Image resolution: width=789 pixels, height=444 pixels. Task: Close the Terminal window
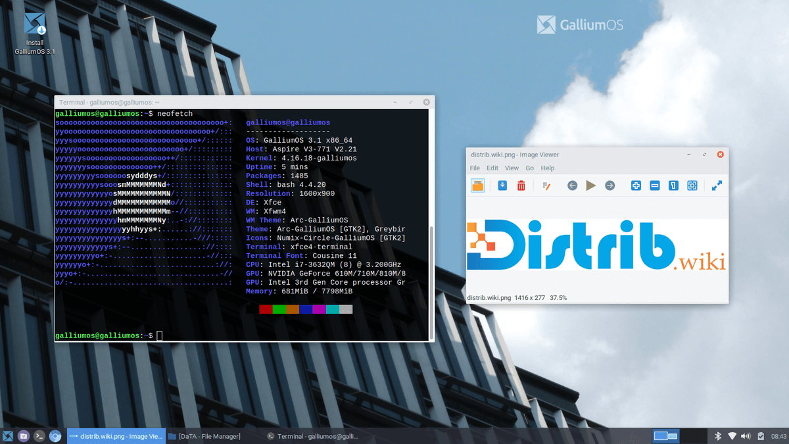pos(427,102)
